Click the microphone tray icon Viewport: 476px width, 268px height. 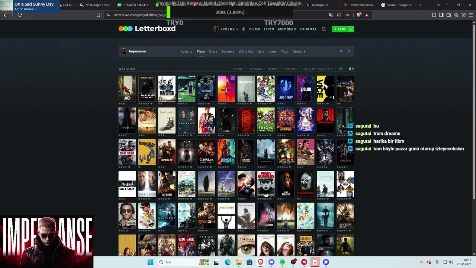point(437,262)
